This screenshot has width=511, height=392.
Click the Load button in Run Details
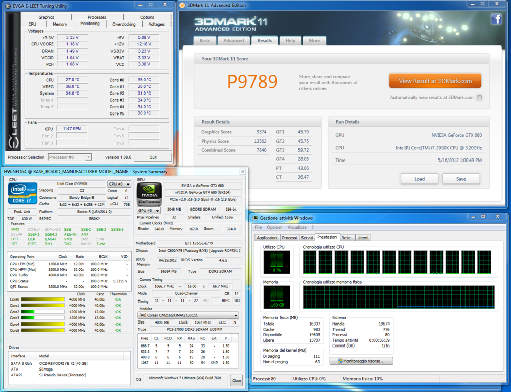(420, 179)
